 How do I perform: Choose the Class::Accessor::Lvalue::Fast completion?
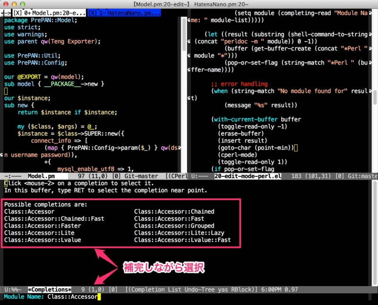pyautogui.click(x=182, y=240)
